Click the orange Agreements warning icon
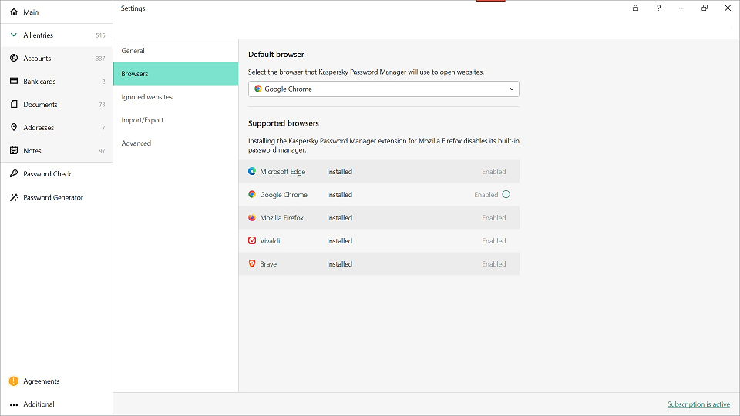 (x=14, y=381)
